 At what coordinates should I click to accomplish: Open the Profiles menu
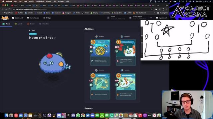tap(49, 1)
